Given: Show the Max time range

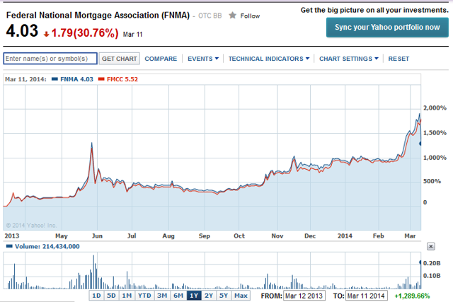Looking at the screenshot, I should click(x=241, y=296).
